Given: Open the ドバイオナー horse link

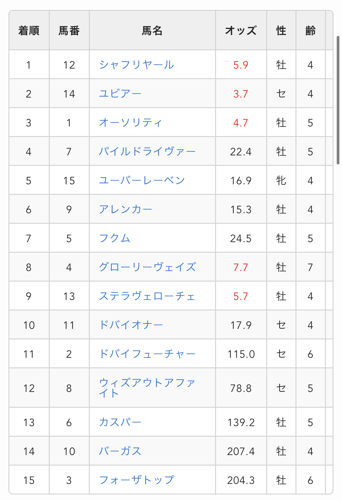Looking at the screenshot, I should 131,325.
